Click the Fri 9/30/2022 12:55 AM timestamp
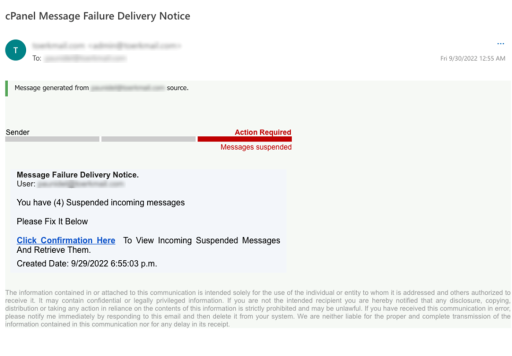512x356 pixels. [x=472, y=58]
